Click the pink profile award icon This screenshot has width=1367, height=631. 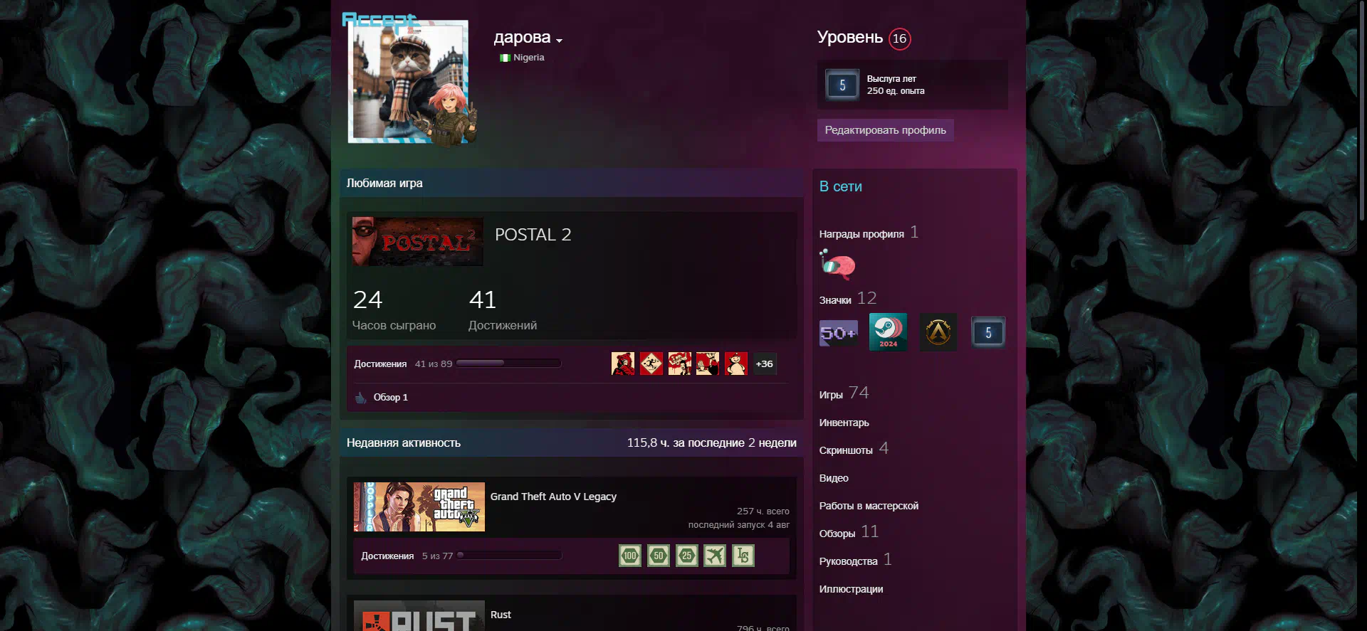pyautogui.click(x=837, y=264)
